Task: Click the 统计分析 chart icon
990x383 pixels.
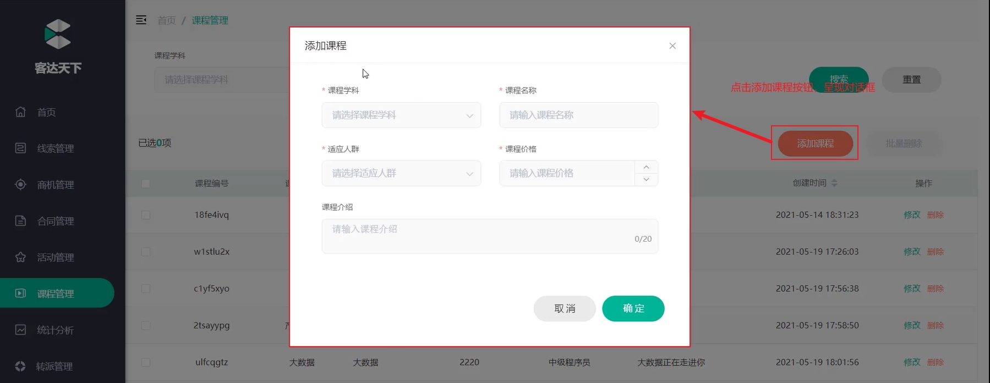Action: pos(21,330)
